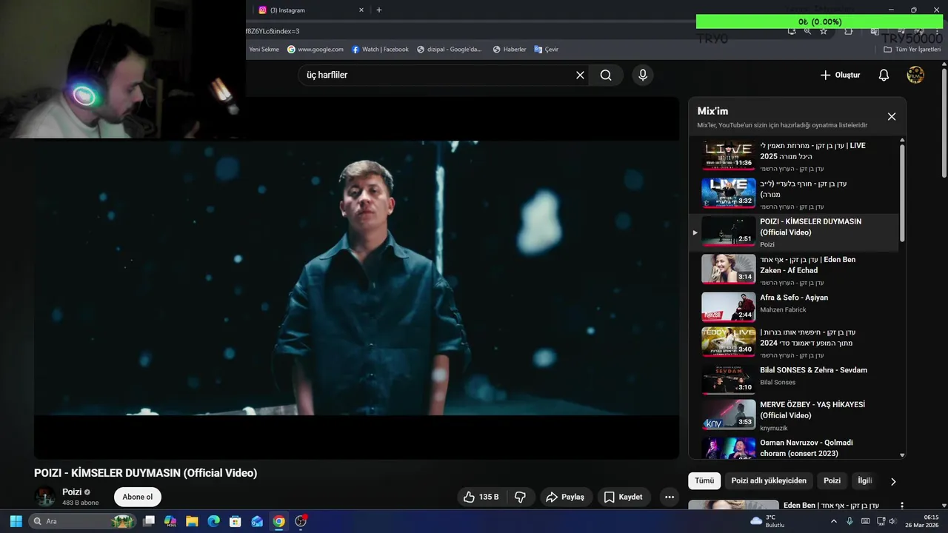Open weather widget 3°C Bulutlu

(x=767, y=521)
